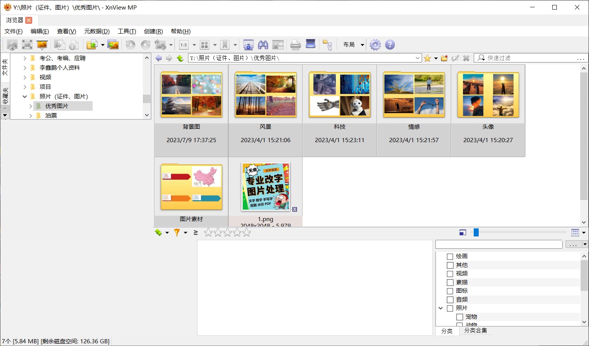The image size is (589, 346).
Task: Click the greater-or-equal rating symbol
Action: pos(196,233)
